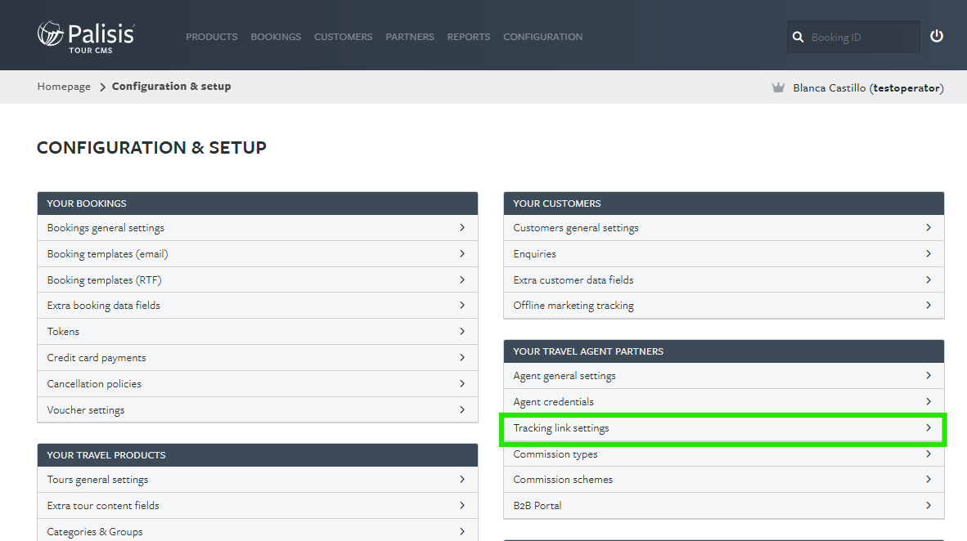Image resolution: width=967 pixels, height=541 pixels.
Task: Open Tours general settings
Action: coord(258,480)
